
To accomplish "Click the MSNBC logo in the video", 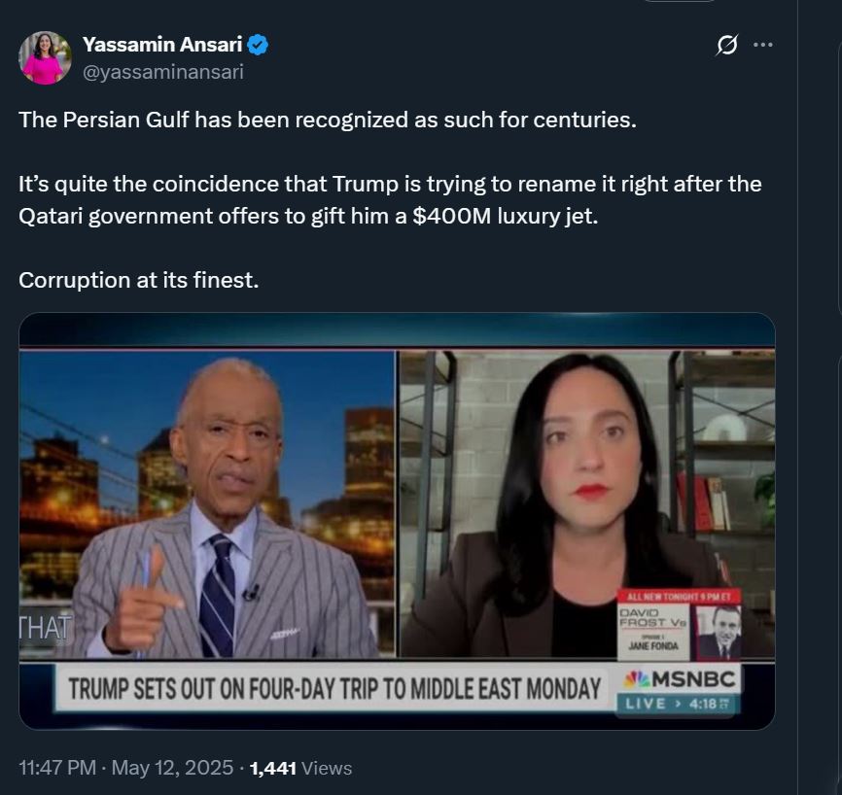I will pyautogui.click(x=680, y=679).
